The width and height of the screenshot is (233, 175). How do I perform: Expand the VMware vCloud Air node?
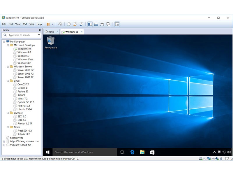pyautogui.click(x=4, y=145)
